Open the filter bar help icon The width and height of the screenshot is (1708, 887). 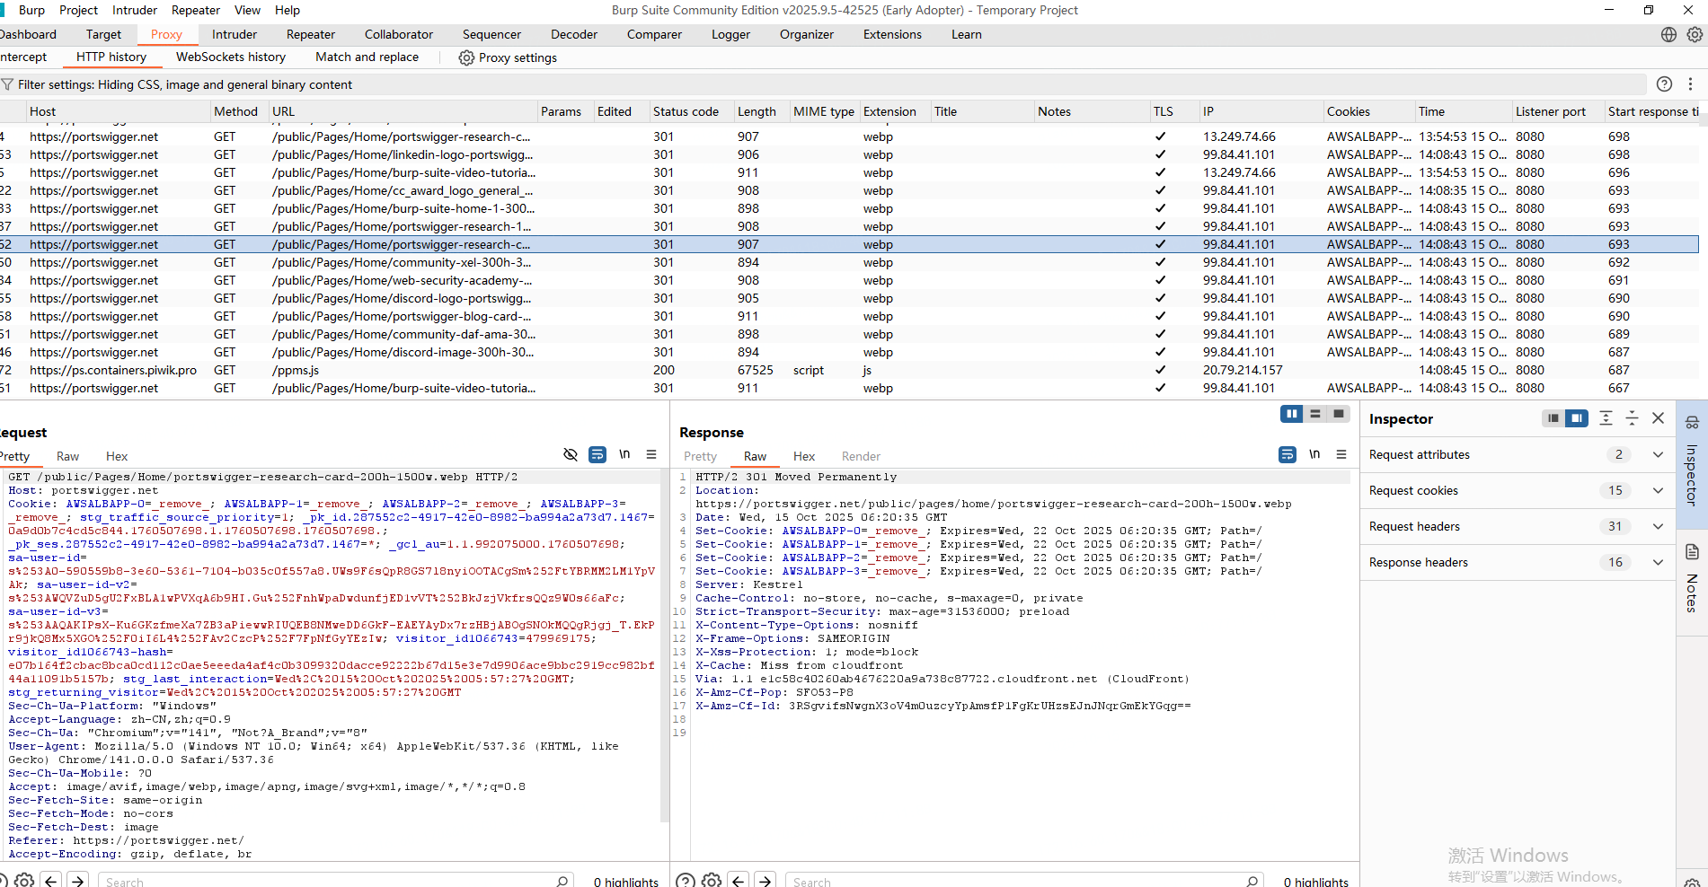tap(1664, 83)
